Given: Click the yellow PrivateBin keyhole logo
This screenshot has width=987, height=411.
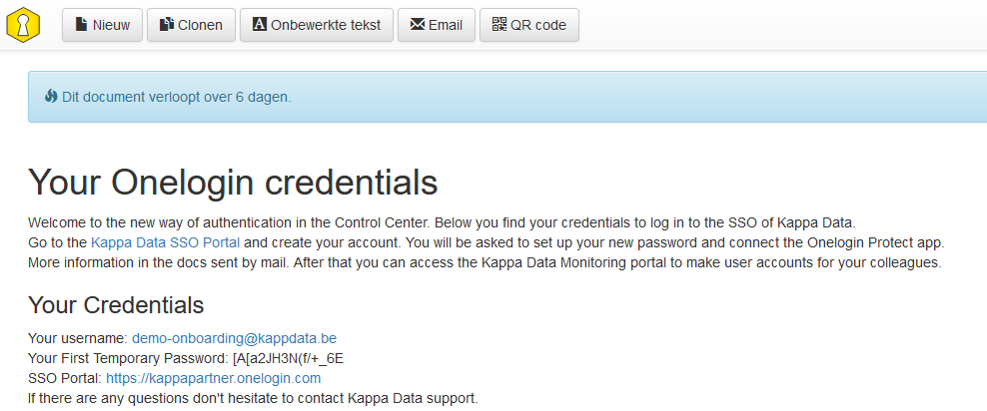Looking at the screenshot, I should (x=23, y=25).
